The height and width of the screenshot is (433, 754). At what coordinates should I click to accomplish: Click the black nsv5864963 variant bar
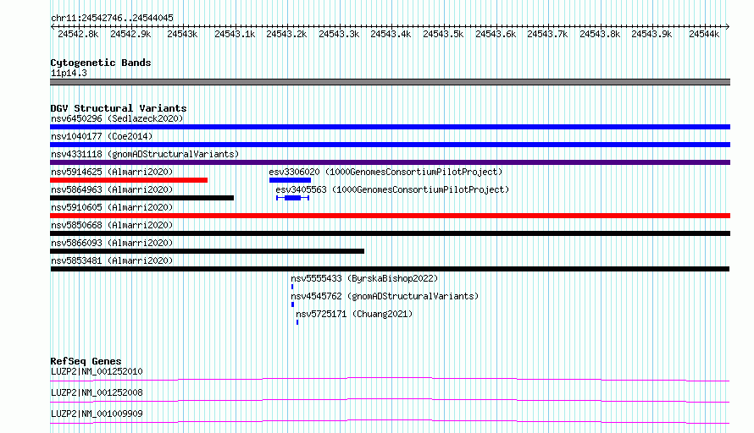coord(141,198)
